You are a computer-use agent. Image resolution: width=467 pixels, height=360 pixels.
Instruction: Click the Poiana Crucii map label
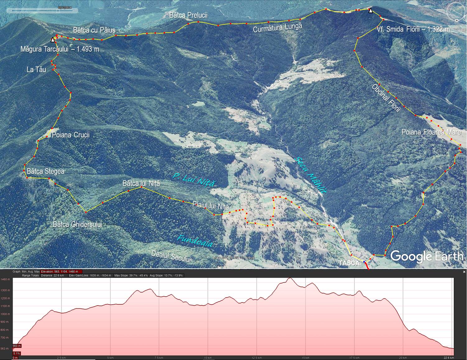pos(71,135)
